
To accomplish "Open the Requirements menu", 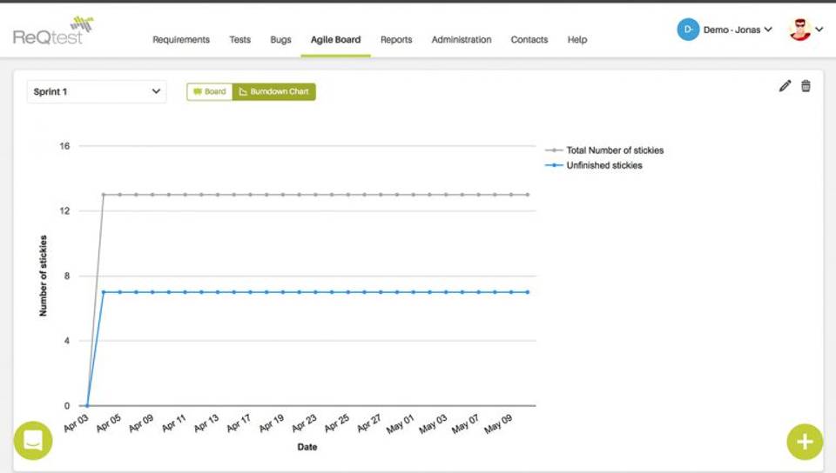I will coord(181,39).
